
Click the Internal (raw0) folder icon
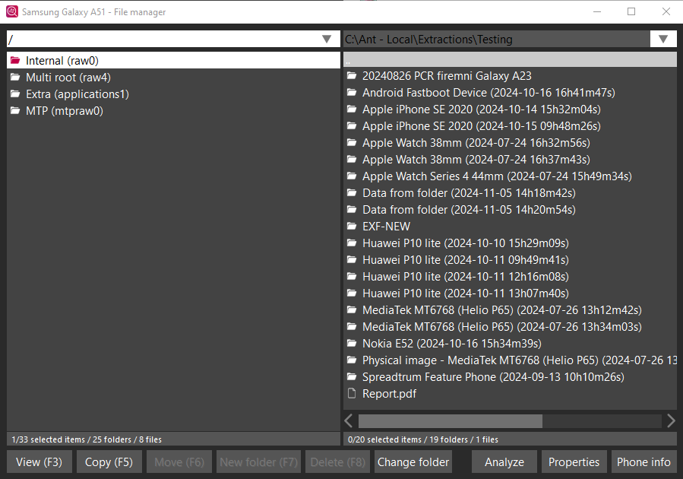(15, 61)
